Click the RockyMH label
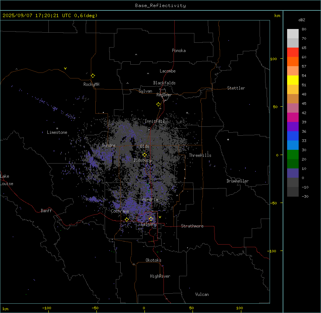Image resolution: width=321 pixels, height=313 pixels. coord(91,84)
